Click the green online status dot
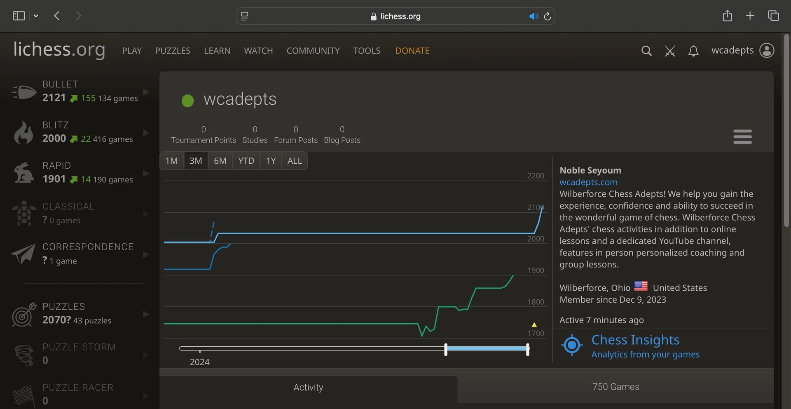This screenshot has height=409, width=791. coord(187,101)
